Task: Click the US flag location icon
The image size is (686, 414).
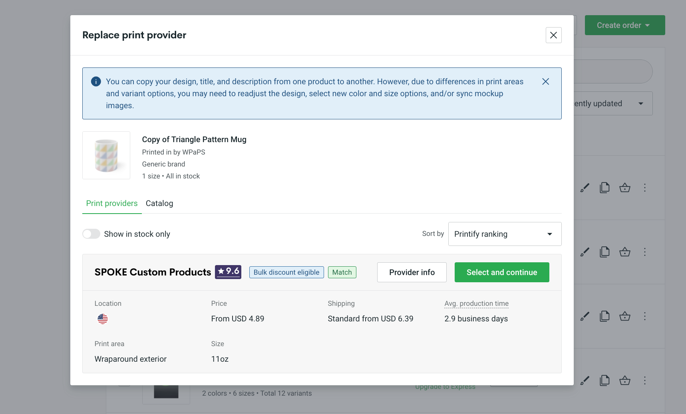Action: click(x=103, y=319)
